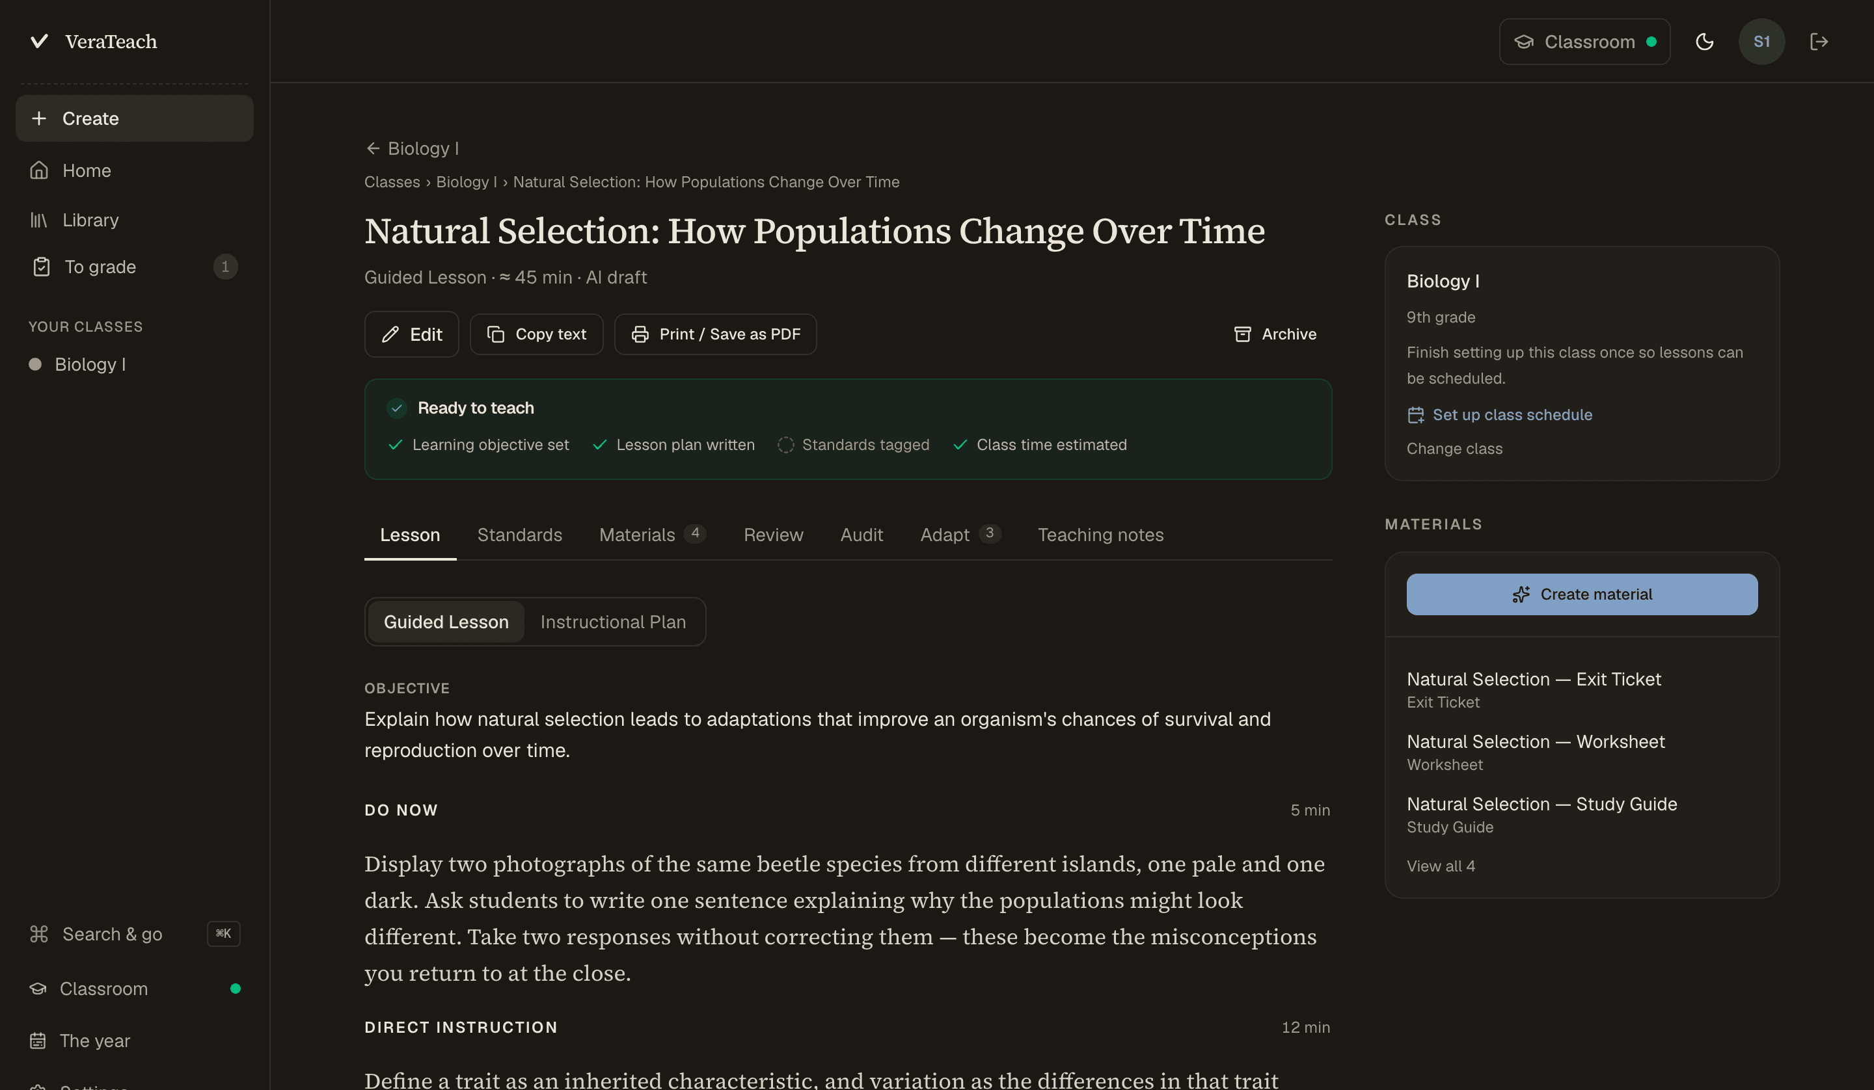Click the Change class link

pyautogui.click(x=1454, y=449)
